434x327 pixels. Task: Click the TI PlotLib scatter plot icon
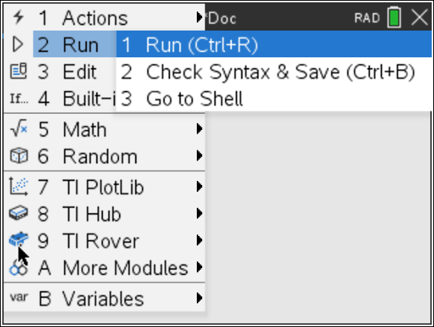click(x=18, y=186)
